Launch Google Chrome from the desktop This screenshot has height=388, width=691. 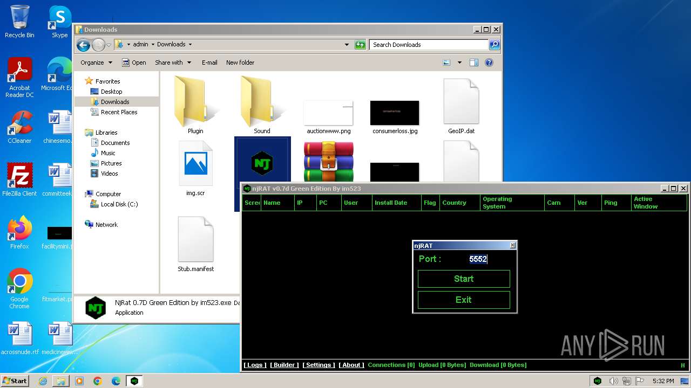(x=19, y=288)
